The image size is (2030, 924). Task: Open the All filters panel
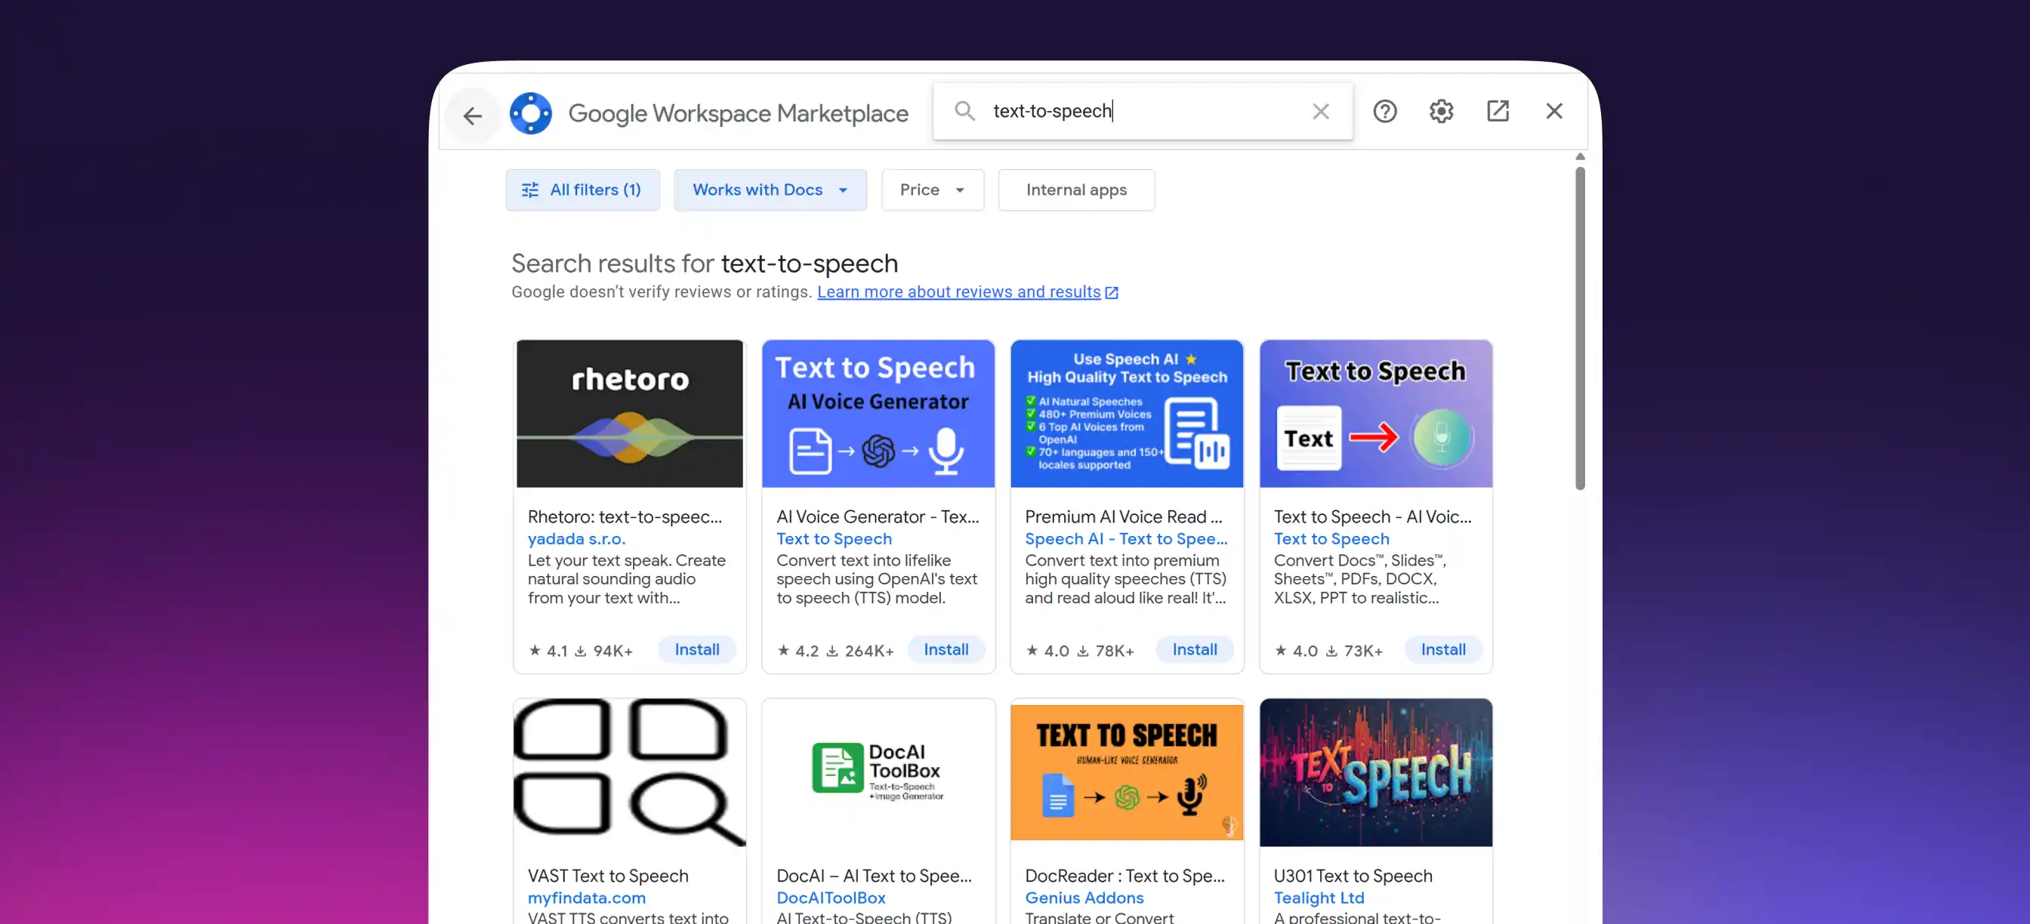pos(582,189)
